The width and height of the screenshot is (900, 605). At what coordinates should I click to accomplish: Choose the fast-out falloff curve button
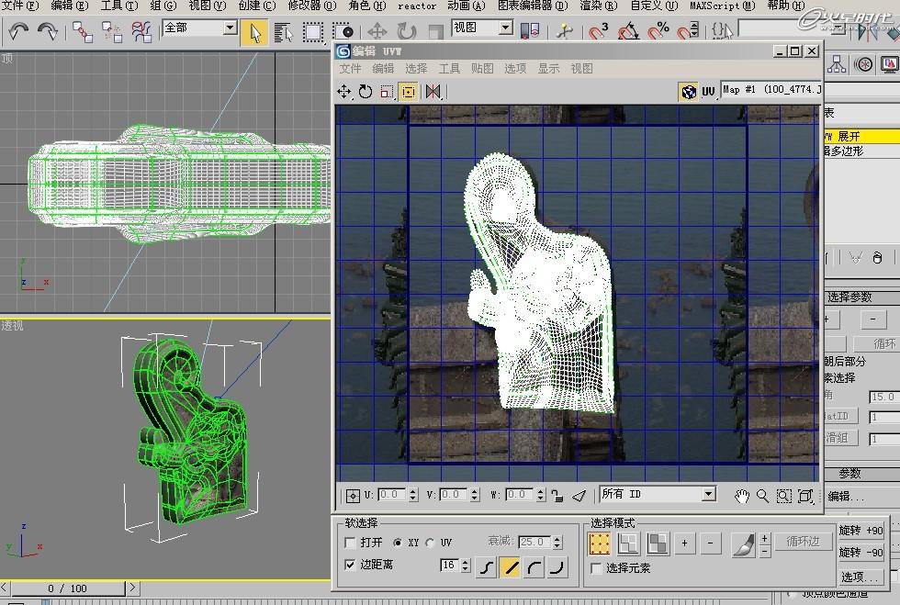point(557,567)
